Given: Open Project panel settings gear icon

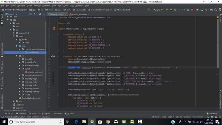Looking at the screenshot, I should point(40,14).
